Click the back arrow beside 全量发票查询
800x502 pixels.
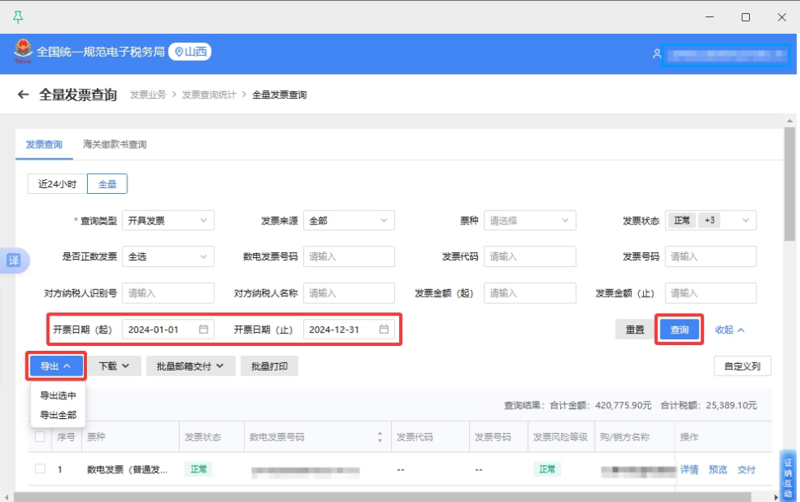coord(23,95)
